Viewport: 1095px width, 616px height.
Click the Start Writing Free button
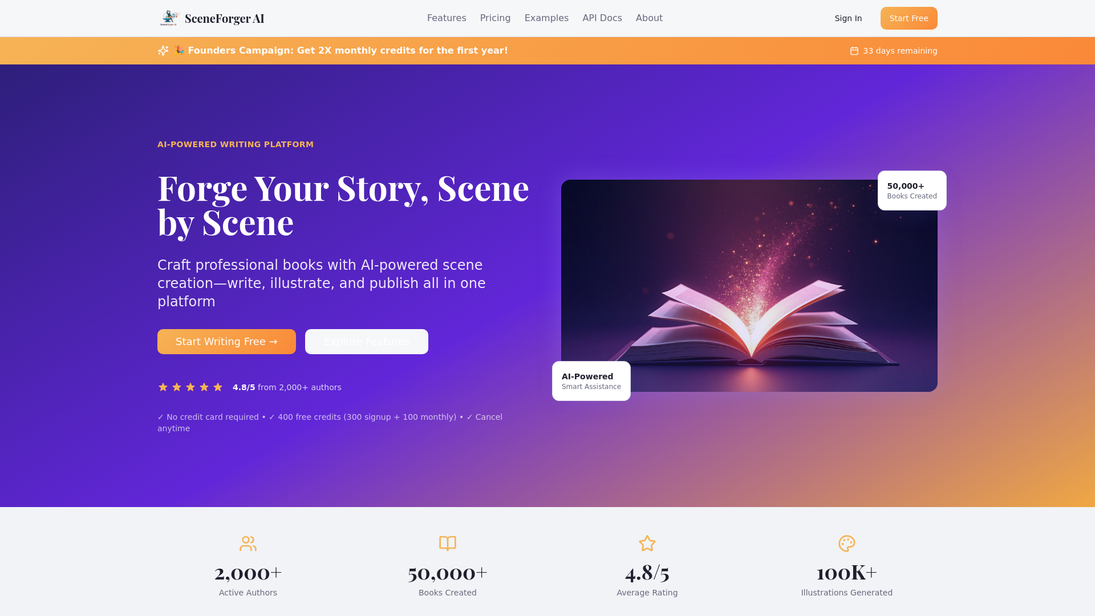226,342
